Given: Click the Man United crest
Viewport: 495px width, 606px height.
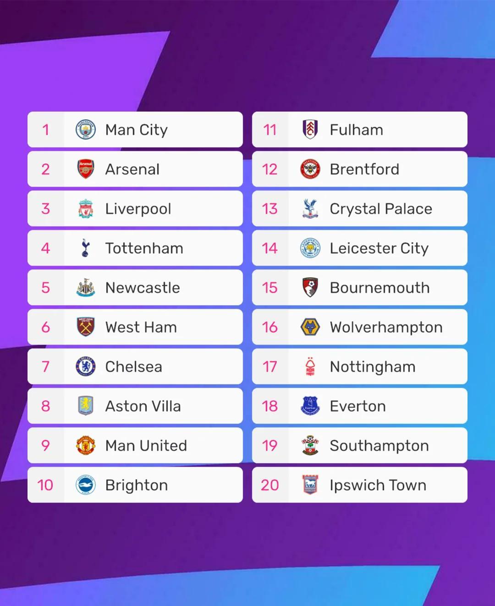Looking at the screenshot, I should click(x=86, y=446).
